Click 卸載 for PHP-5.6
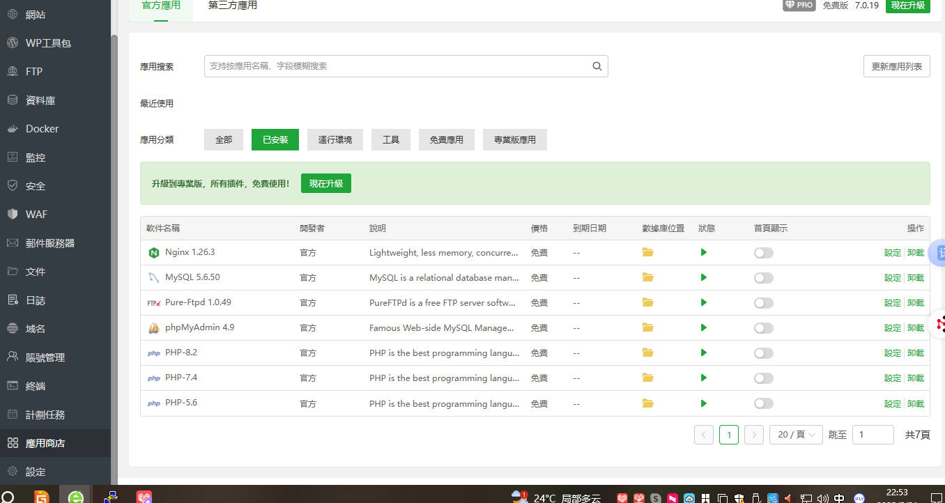The height and width of the screenshot is (503, 945). click(x=916, y=403)
